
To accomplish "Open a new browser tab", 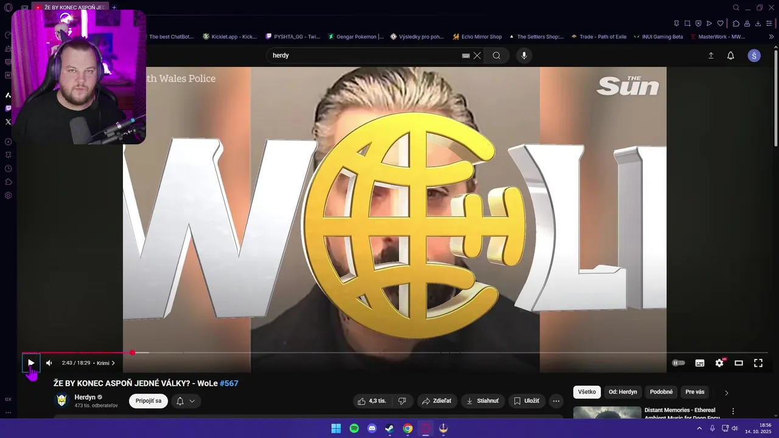I will tap(114, 7).
